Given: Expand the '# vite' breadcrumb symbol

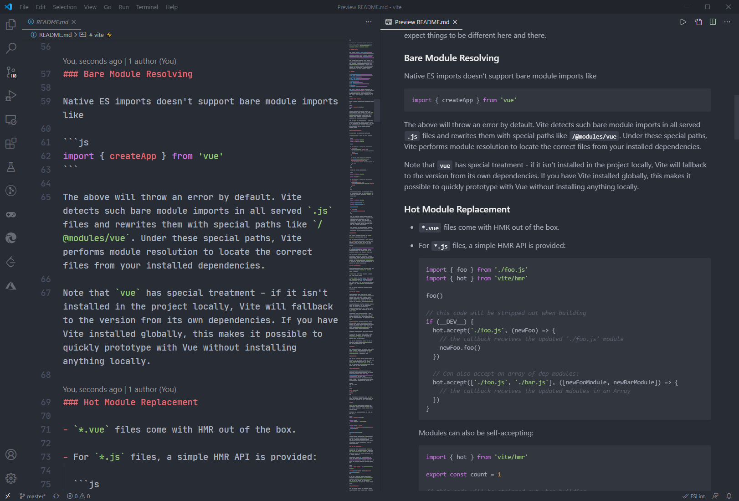Looking at the screenshot, I should click(96, 35).
